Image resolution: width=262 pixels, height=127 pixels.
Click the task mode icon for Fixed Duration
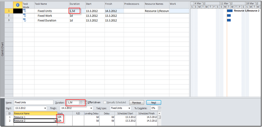pyautogui.click(x=25, y=20)
